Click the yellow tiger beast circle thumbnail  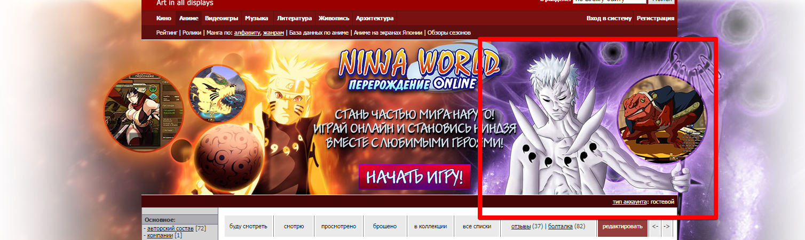[218, 94]
